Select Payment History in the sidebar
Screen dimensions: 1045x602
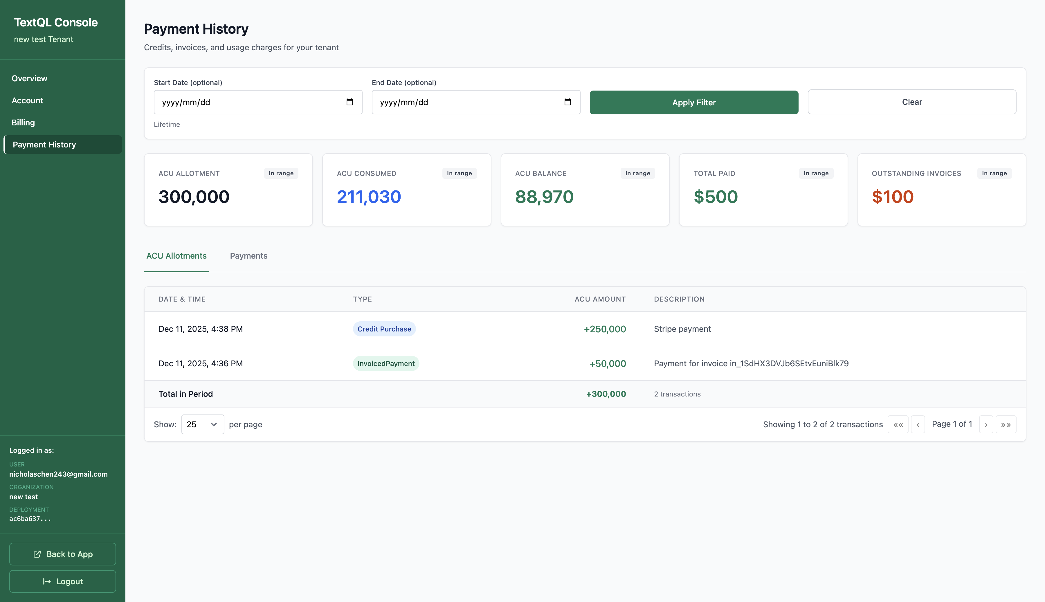(44, 144)
